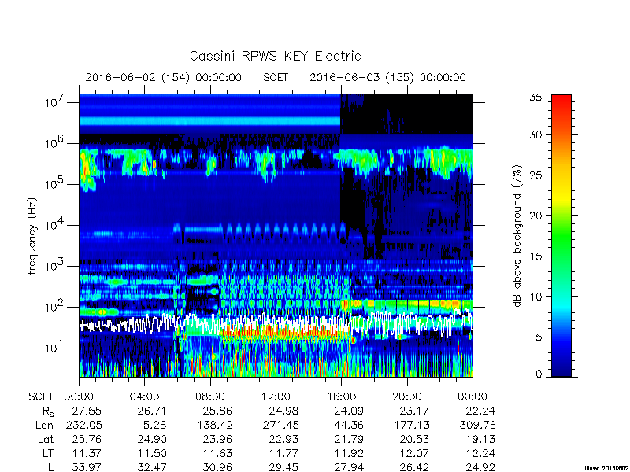Click the "12:00" time axis label
This screenshot has height=472, width=630.
click(276, 397)
